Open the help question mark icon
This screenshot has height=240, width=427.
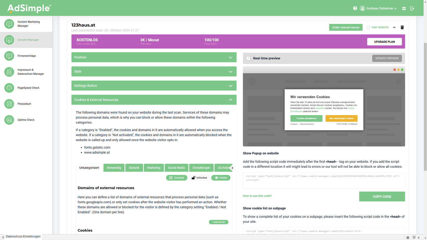click(355, 8)
